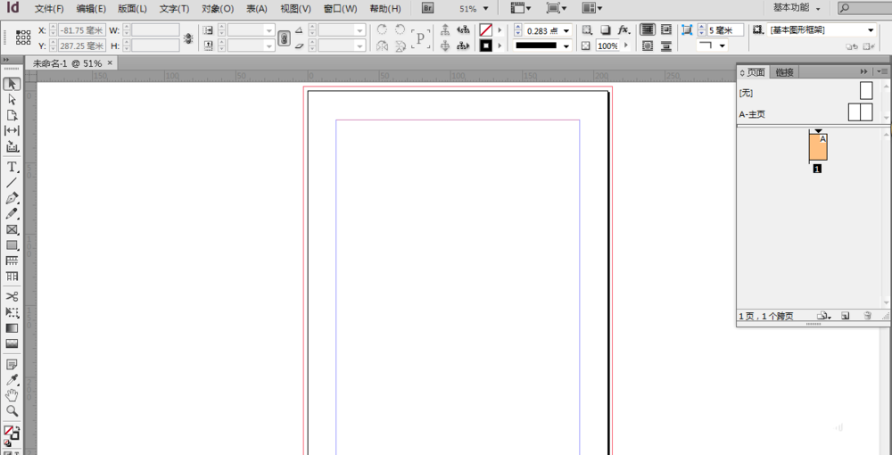Screen dimensions: 892x455
Task: Close the 未命名-1 document tab
Action: pyautogui.click(x=110, y=62)
